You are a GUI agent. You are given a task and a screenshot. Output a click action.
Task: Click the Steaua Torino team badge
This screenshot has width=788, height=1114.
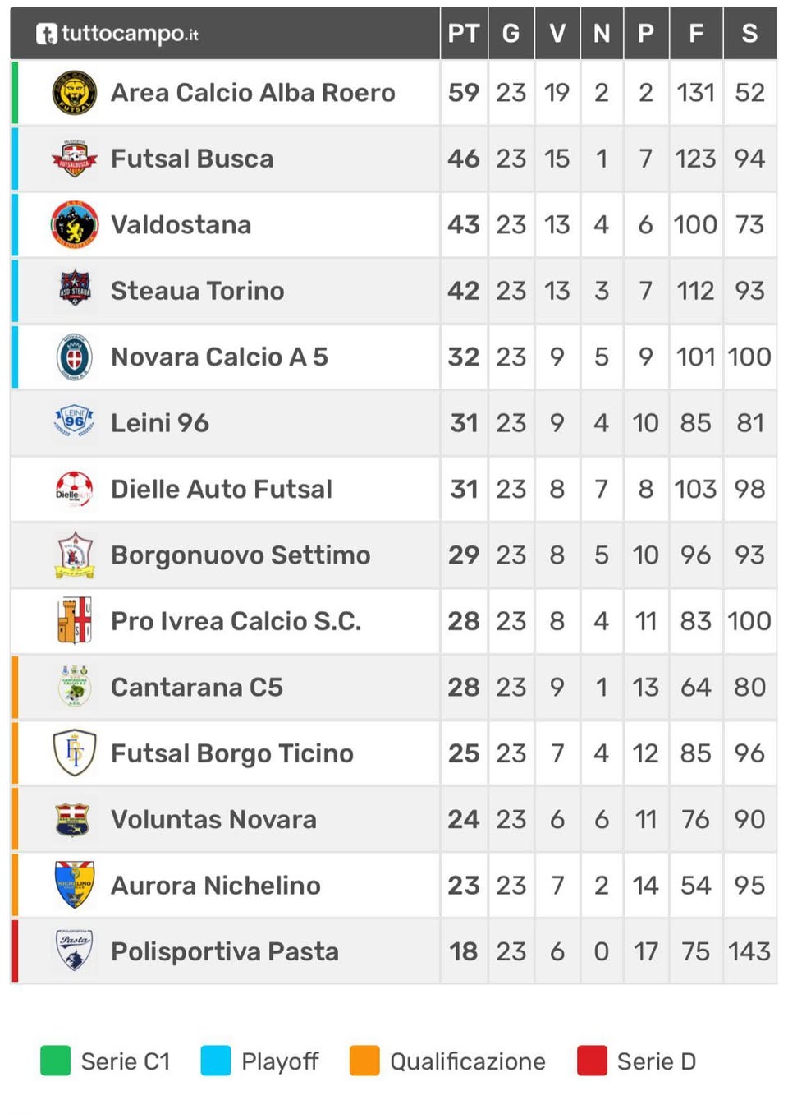pos(75,290)
